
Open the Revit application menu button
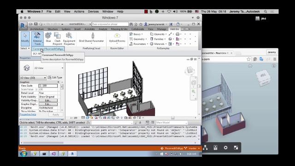23,25
